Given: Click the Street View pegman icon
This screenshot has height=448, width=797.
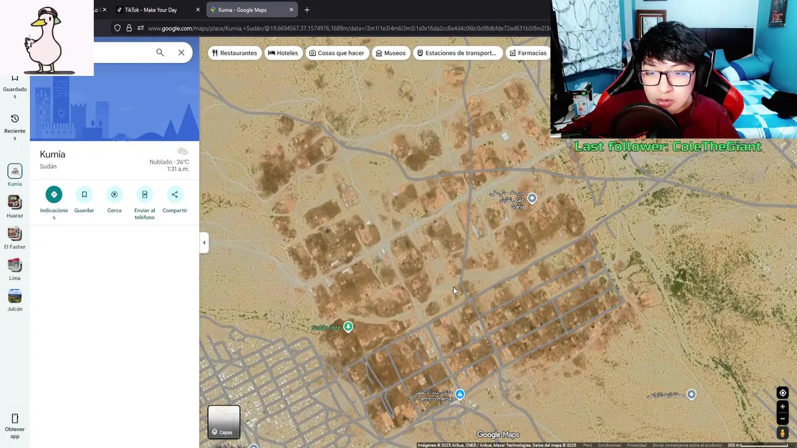Looking at the screenshot, I should click(x=783, y=432).
